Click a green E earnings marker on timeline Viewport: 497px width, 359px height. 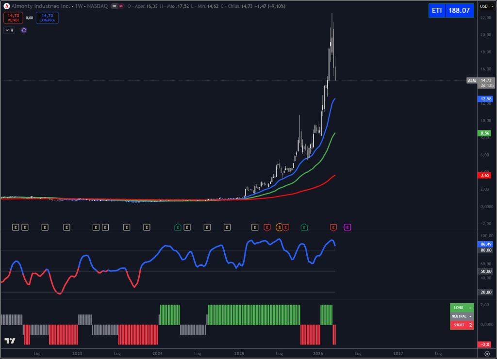[304, 227]
